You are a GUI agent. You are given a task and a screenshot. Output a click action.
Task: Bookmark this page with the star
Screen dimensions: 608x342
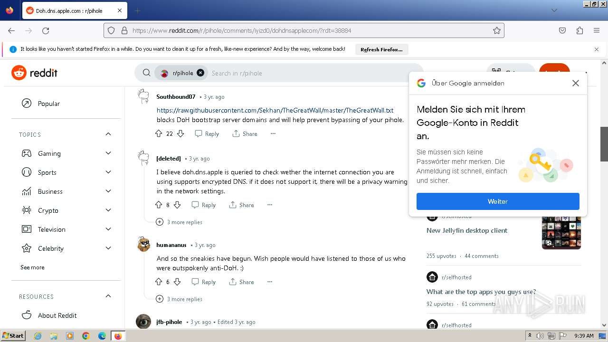(497, 30)
